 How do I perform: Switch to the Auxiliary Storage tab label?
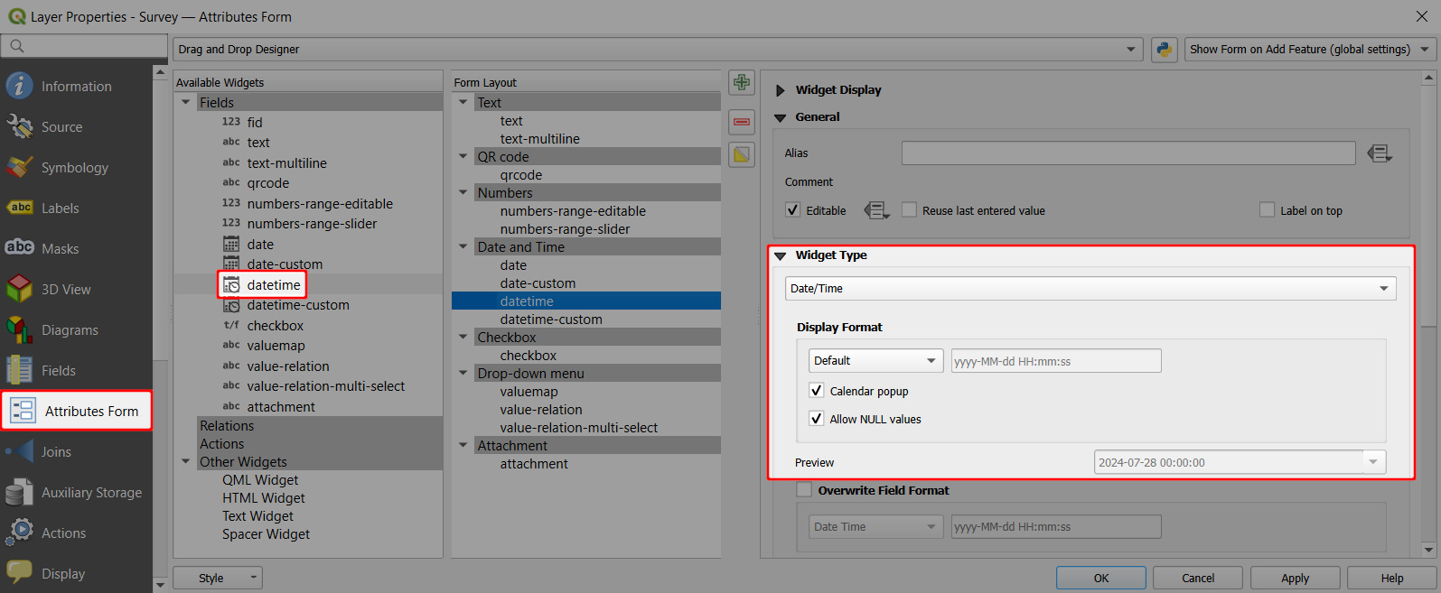coord(92,492)
